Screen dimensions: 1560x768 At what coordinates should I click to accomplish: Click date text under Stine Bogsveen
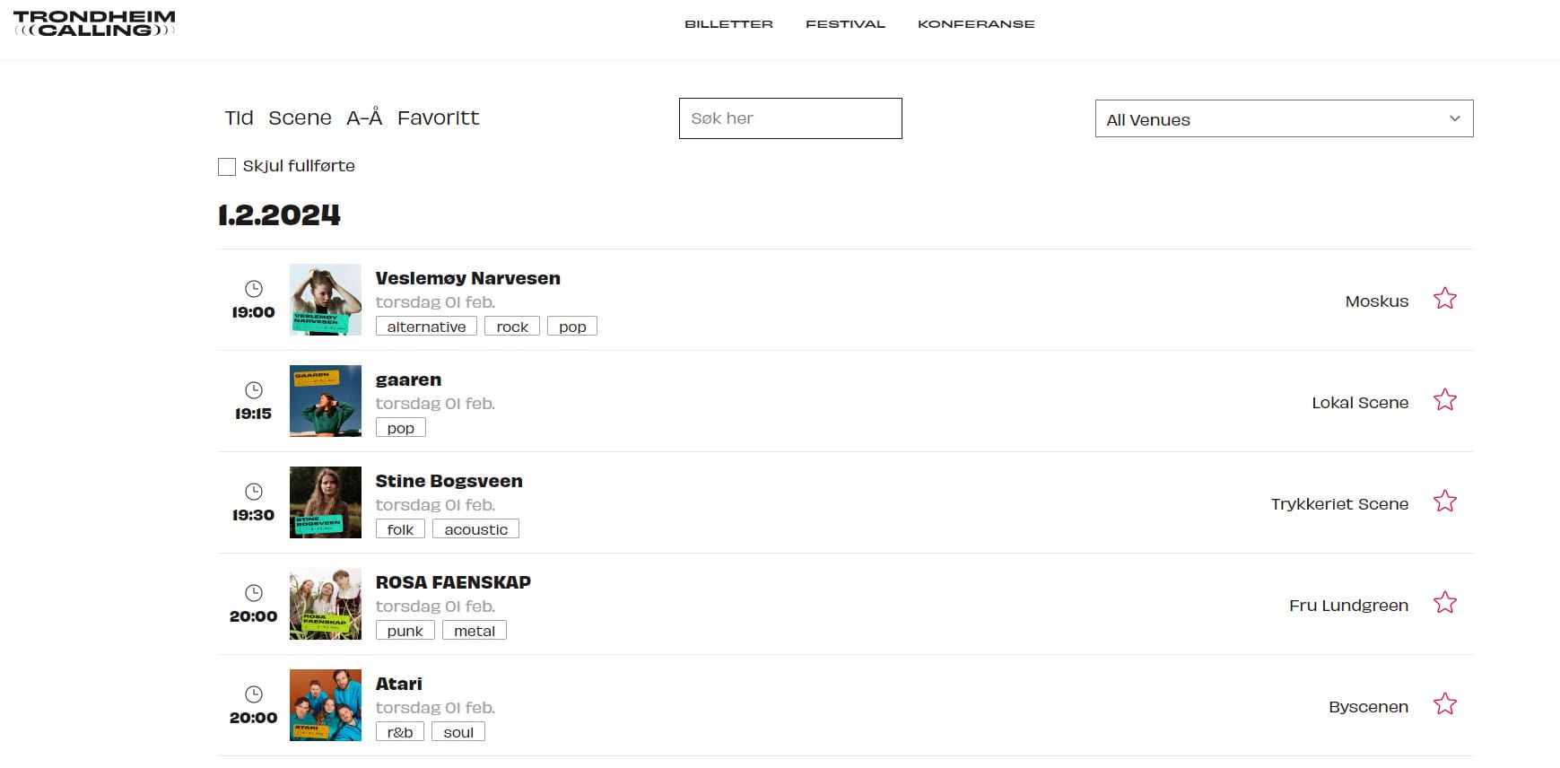pos(435,505)
